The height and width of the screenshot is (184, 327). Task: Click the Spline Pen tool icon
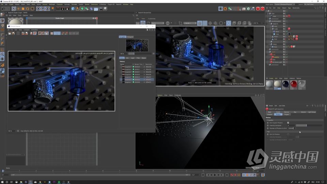(x=78, y=9)
